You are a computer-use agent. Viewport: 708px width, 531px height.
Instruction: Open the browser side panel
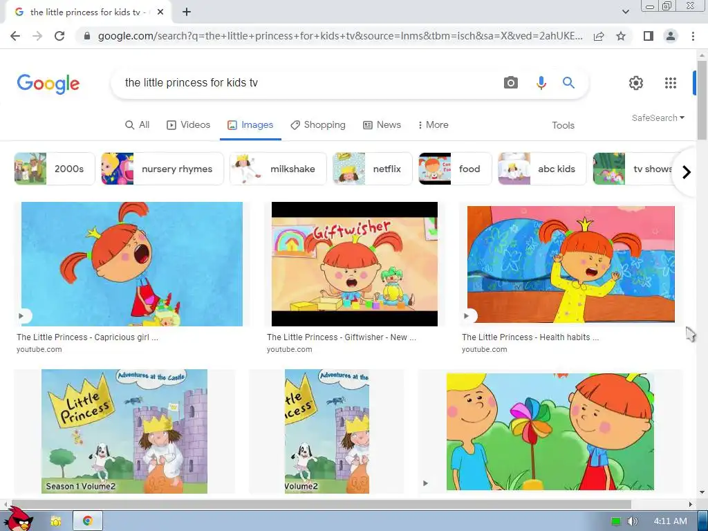(649, 36)
